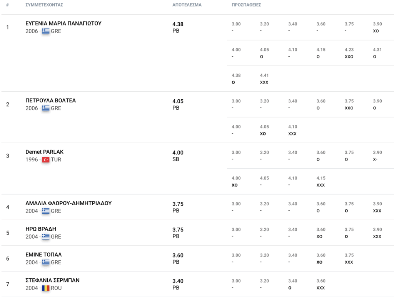The width and height of the screenshot is (394, 298).
Task: Click Greek flag under ΗΡΩ ΒΡΑΔΗ
Action: coord(45,237)
